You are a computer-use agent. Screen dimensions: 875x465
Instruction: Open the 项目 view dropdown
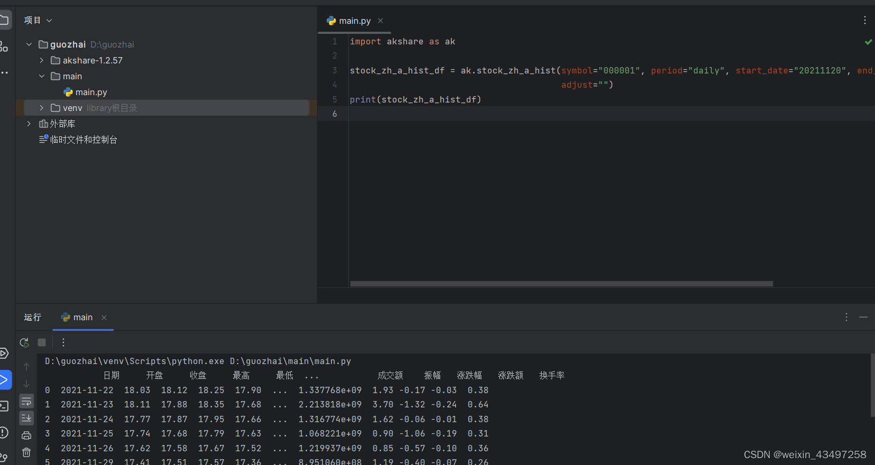(38, 20)
